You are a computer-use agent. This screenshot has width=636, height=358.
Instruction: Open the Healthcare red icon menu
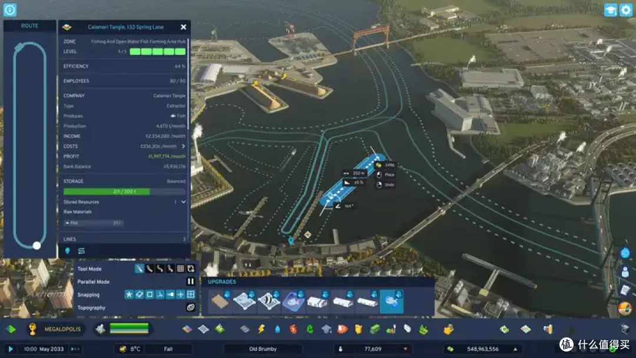293,329
